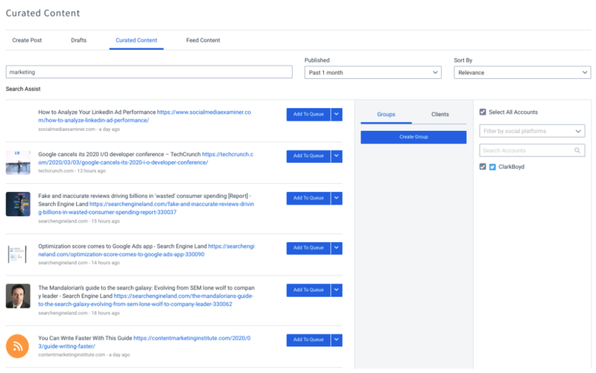This screenshot has height=373, width=596.
Task: Expand queue options for LinkedIn Ad Performance post
Action: click(337, 115)
